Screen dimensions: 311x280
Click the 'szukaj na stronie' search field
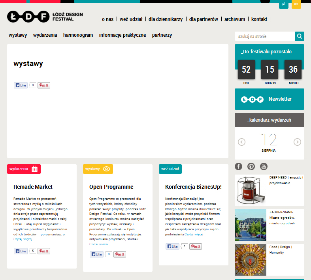click(x=264, y=36)
